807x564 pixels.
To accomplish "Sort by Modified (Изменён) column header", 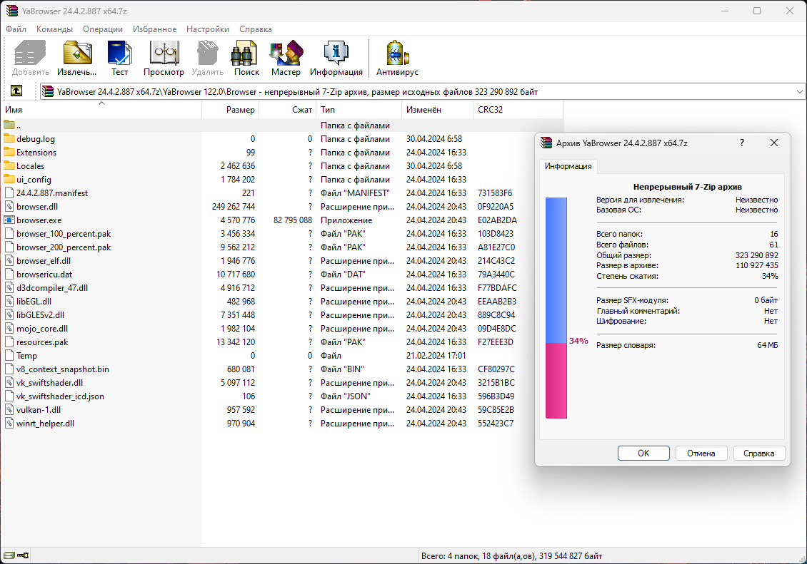I will click(437, 109).
